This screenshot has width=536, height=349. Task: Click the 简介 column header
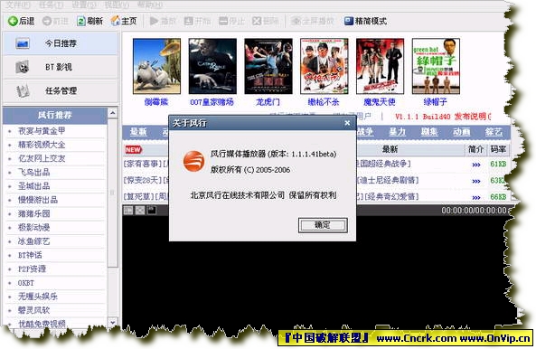(475, 149)
